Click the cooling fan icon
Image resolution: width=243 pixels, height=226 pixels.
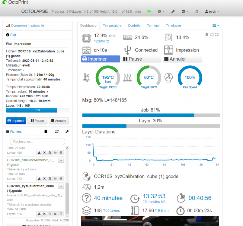pos(169,77)
